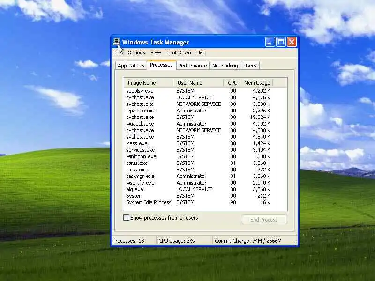Open the Users tab
The height and width of the screenshot is (281, 375).
[x=250, y=66]
